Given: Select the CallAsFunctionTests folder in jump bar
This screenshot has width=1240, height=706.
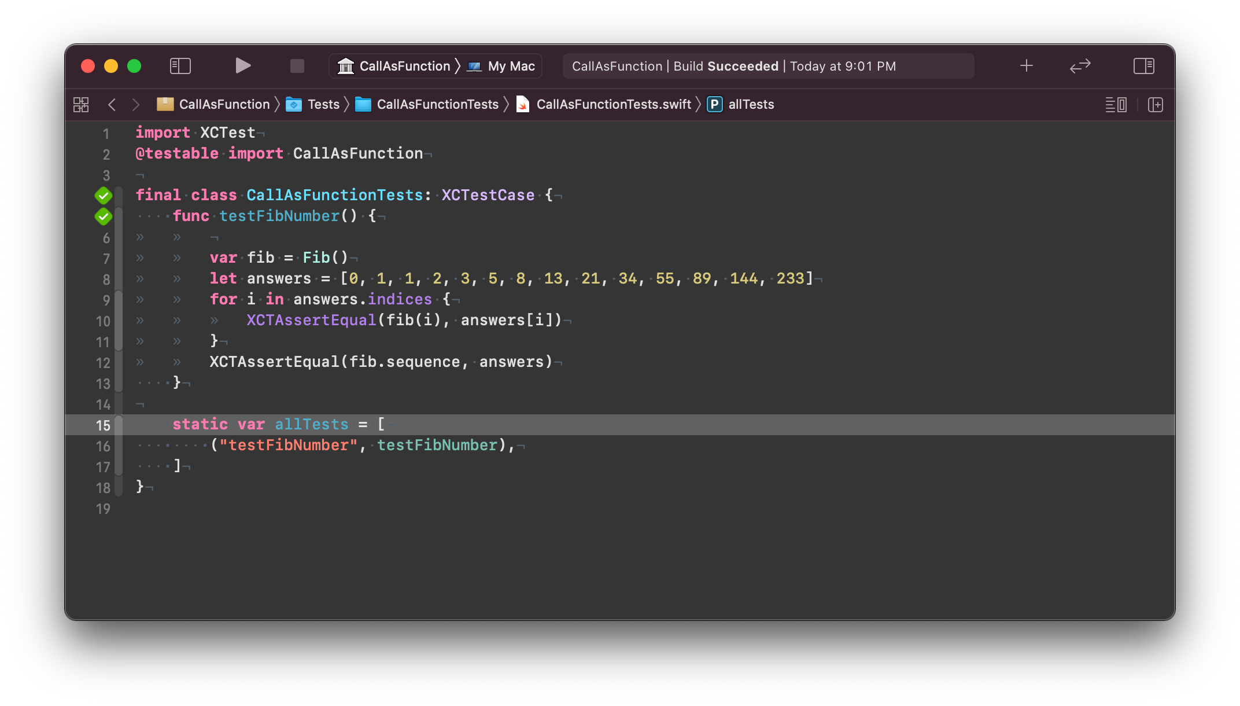Looking at the screenshot, I should (x=437, y=104).
